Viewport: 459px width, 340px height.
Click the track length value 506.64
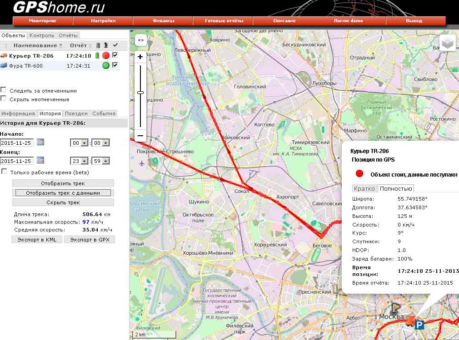(92, 214)
